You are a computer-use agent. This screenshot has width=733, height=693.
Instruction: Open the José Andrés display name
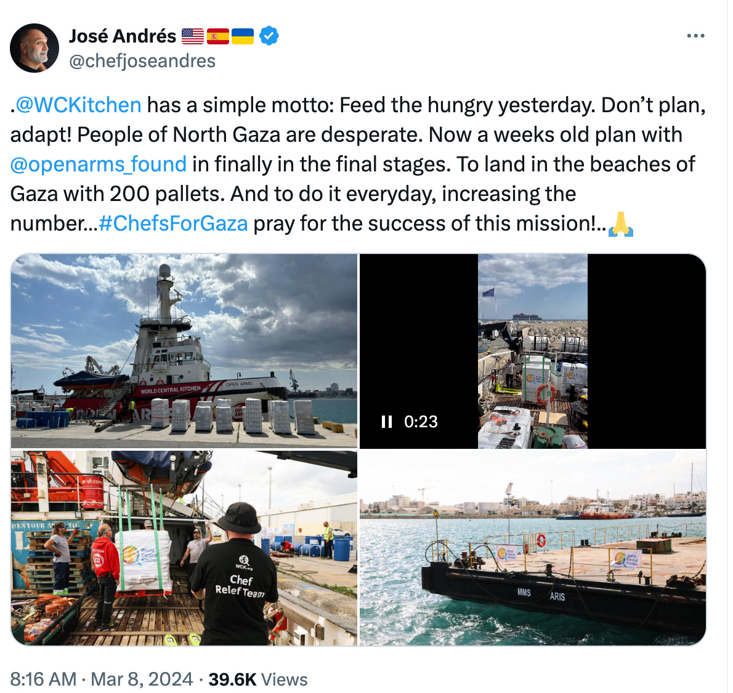tap(123, 36)
